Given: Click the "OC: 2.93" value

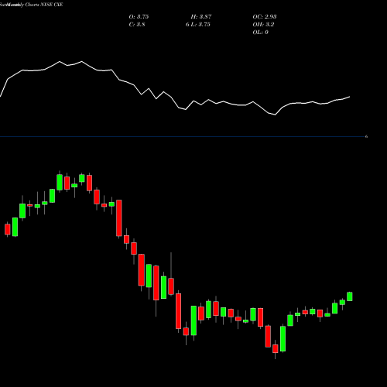Looking at the screenshot, I should (265, 17).
